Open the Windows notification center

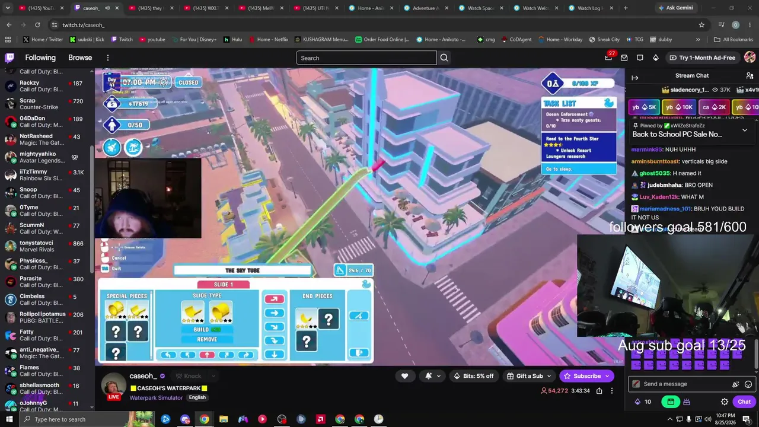pos(747,419)
